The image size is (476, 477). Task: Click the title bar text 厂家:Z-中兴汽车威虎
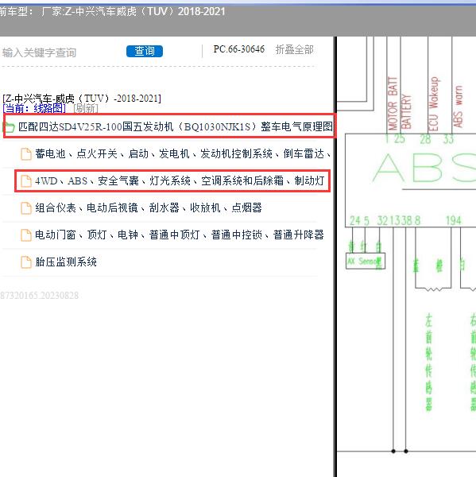[133, 12]
